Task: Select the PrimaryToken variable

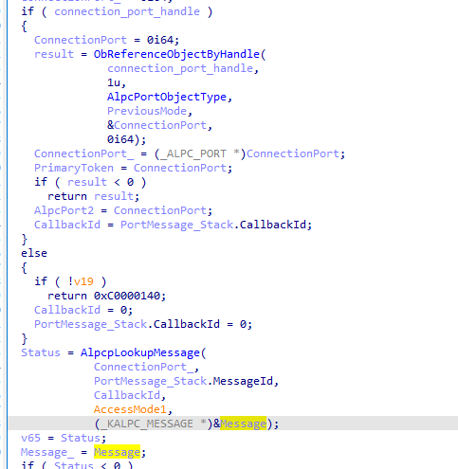Action: click(x=74, y=168)
